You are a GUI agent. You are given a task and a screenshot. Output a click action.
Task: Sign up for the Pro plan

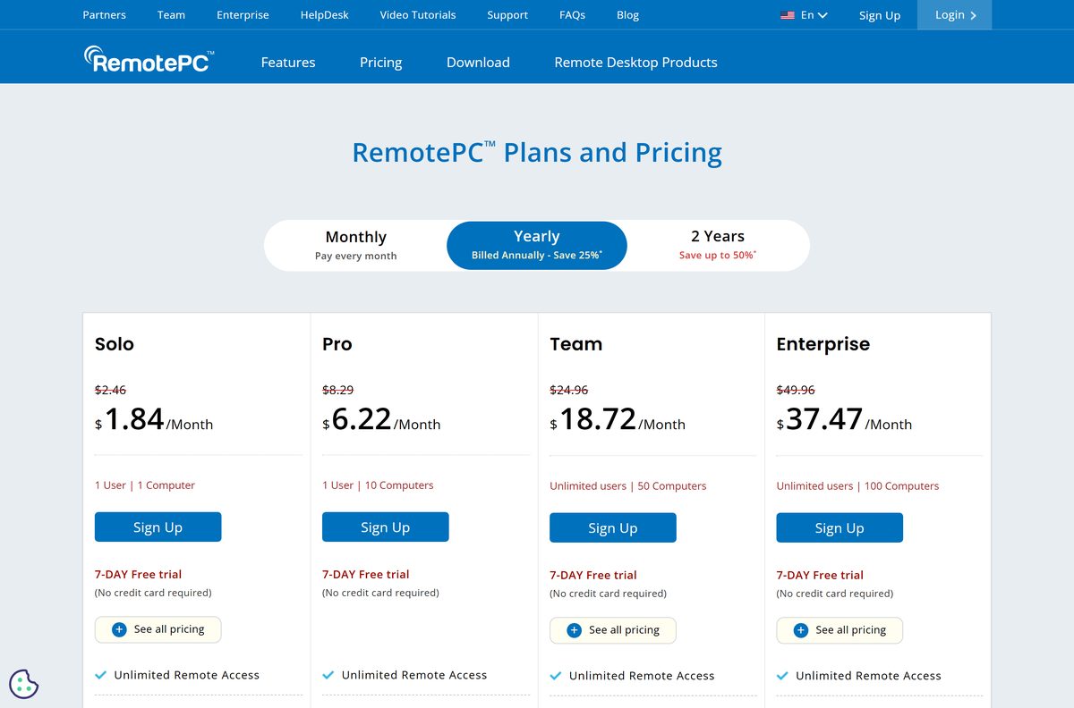pos(385,527)
